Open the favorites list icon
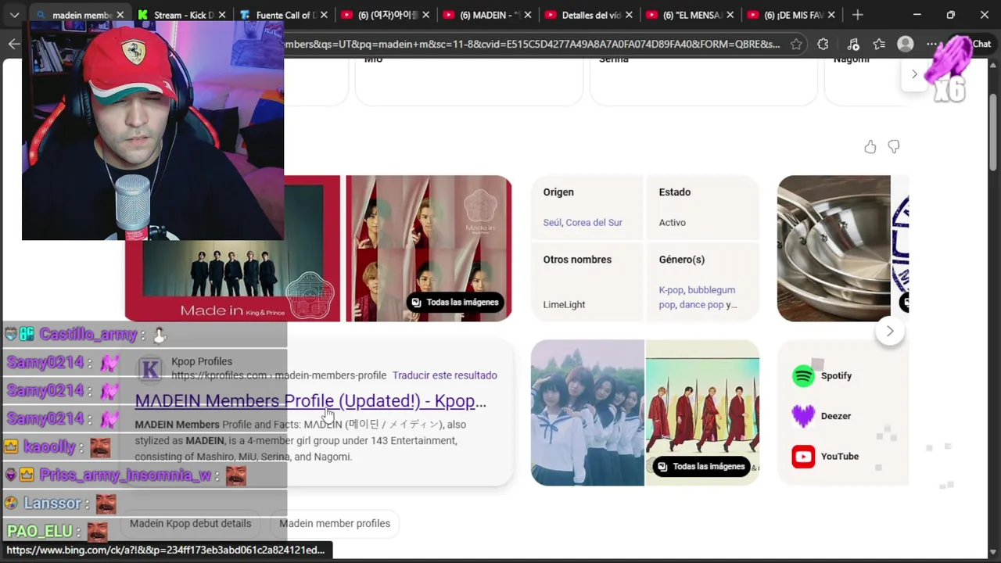The height and width of the screenshot is (563, 1001). click(879, 44)
